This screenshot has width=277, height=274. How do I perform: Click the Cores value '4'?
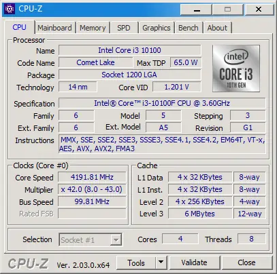tap(180, 239)
